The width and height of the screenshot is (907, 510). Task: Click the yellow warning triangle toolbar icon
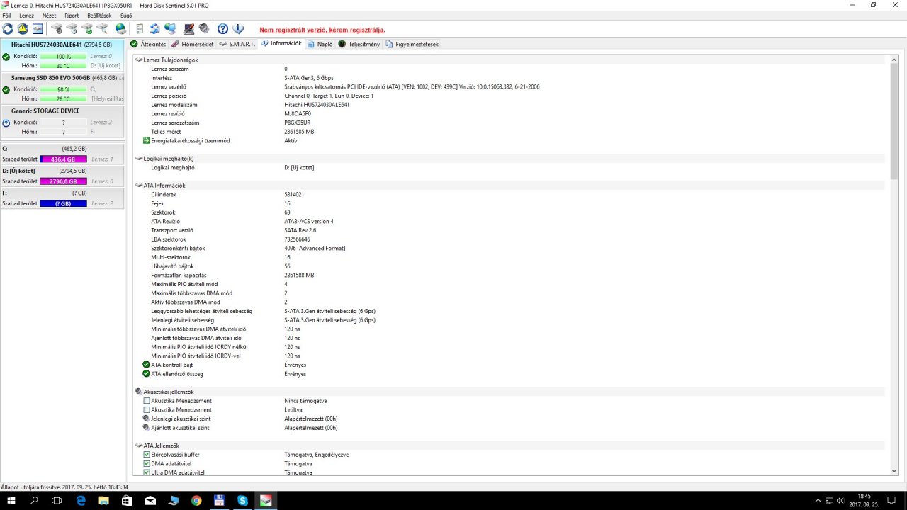tap(23, 29)
